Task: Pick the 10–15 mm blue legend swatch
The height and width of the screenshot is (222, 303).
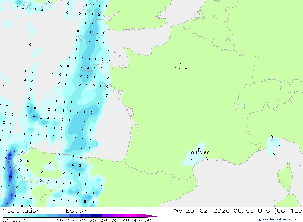Action: click(63, 216)
